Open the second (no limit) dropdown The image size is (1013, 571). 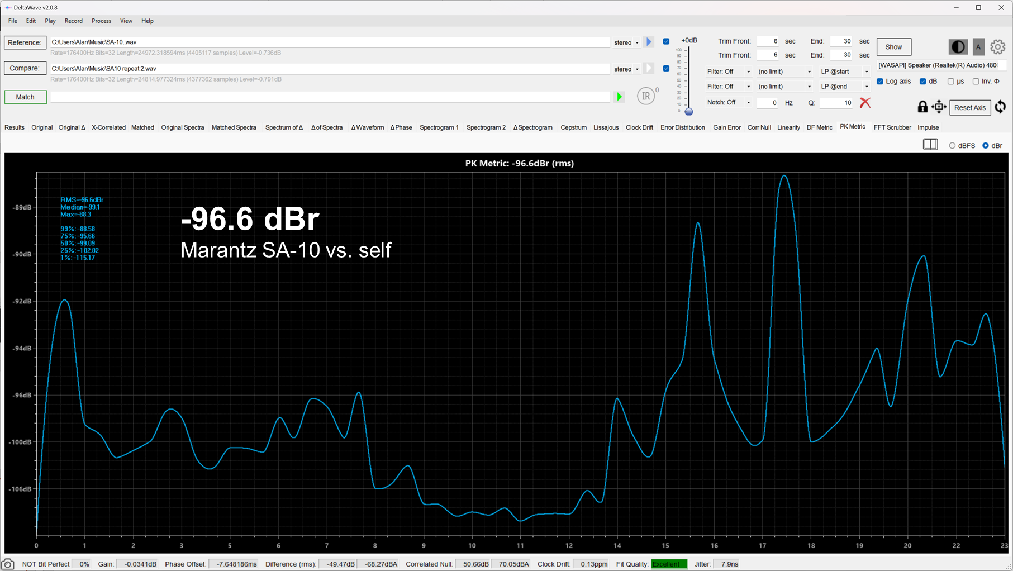click(784, 87)
